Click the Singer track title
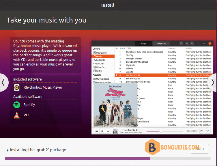 pyautogui.click(x=140, y=118)
